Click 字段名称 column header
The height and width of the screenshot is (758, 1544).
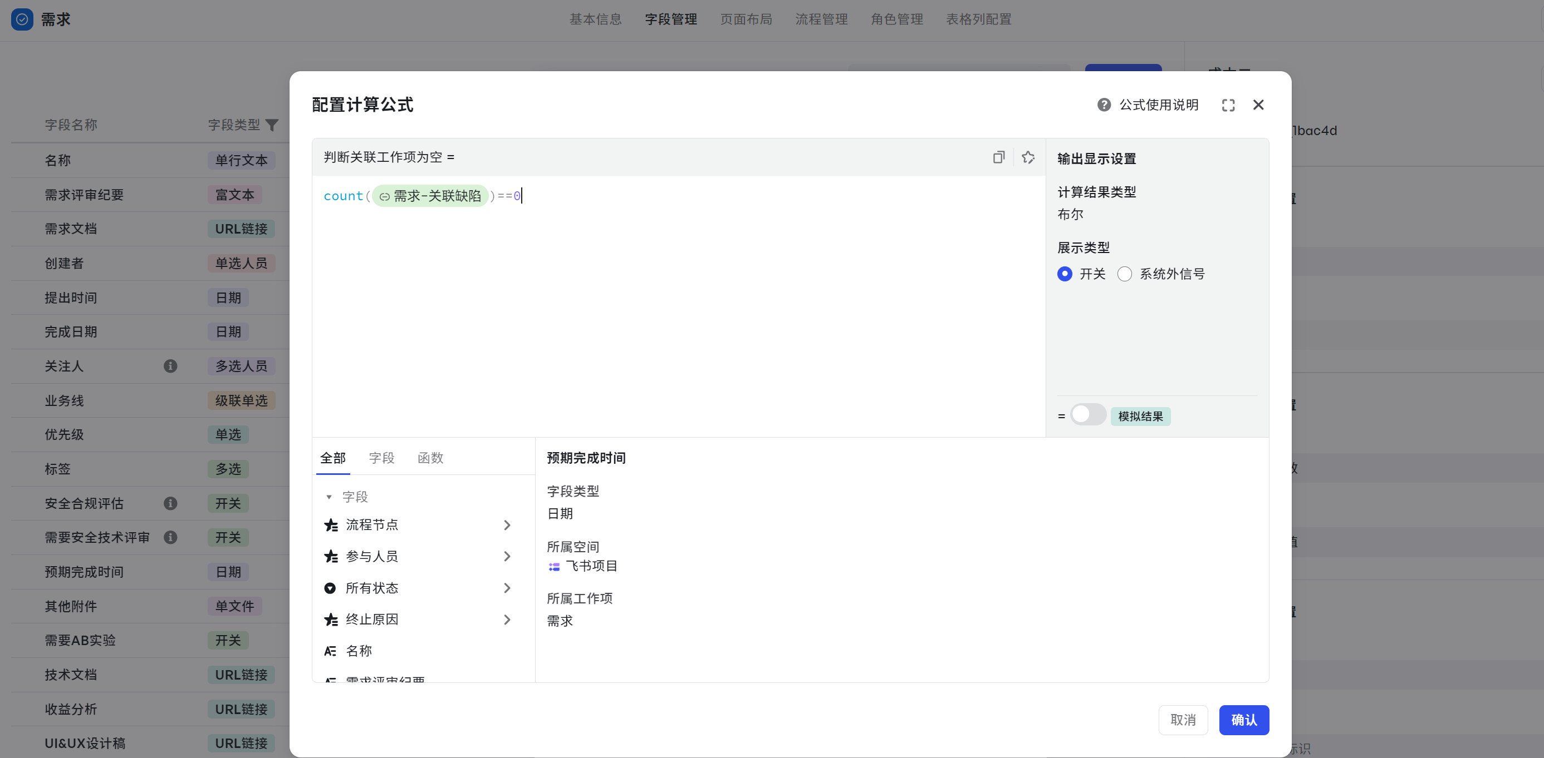71,125
